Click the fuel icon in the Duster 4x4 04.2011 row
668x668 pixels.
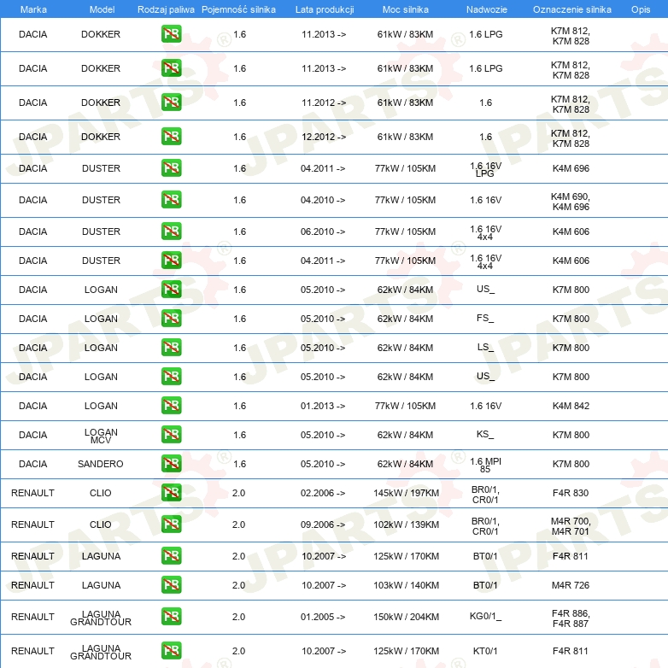(171, 260)
